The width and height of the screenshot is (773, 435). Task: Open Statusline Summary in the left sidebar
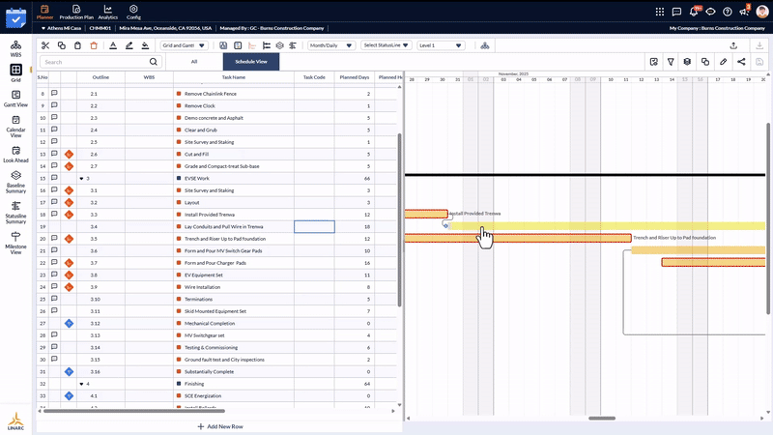pos(15,213)
